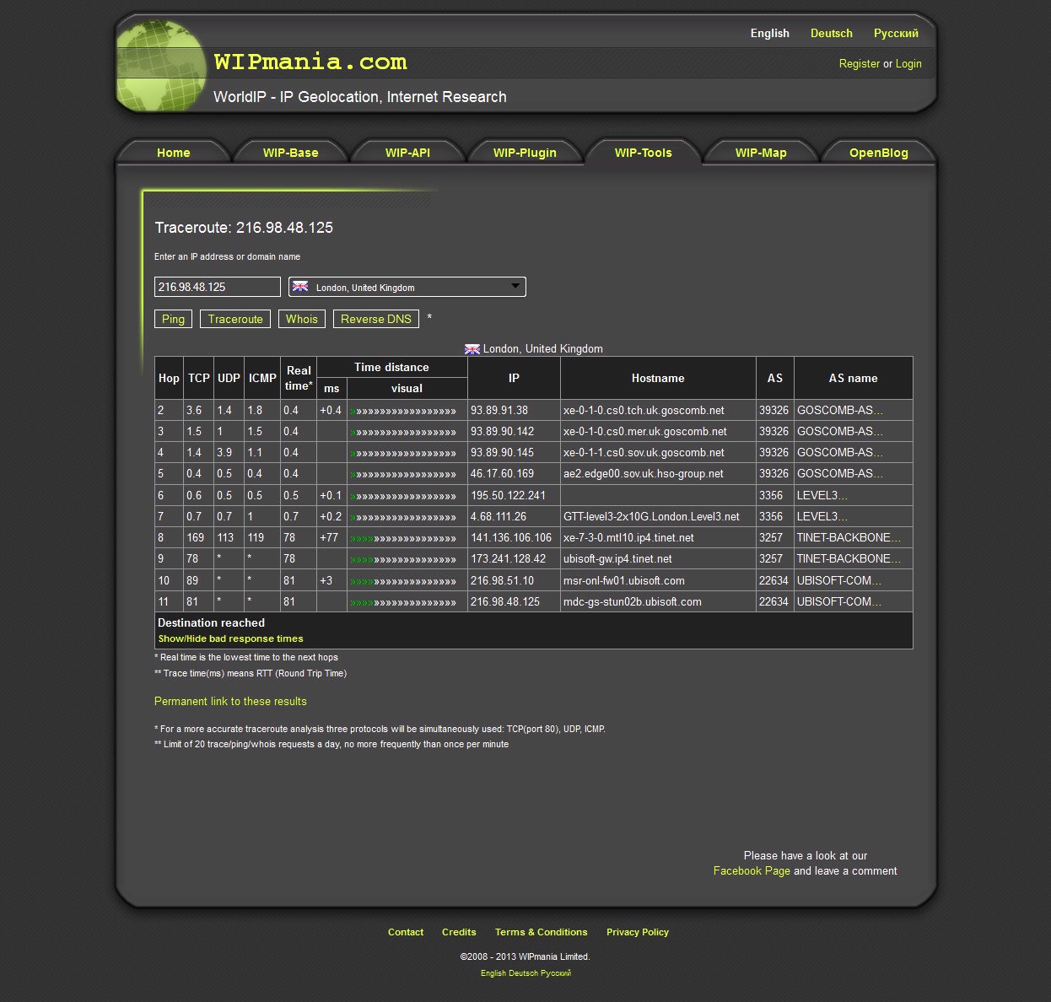Open the WIP-API tab
The width and height of the screenshot is (1051, 1002).
[407, 153]
